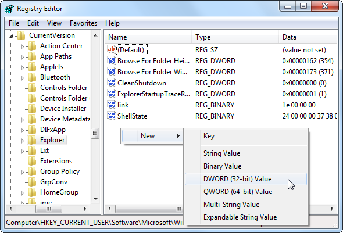Sort by the Data column header
The image size is (343, 233).
coord(308,37)
